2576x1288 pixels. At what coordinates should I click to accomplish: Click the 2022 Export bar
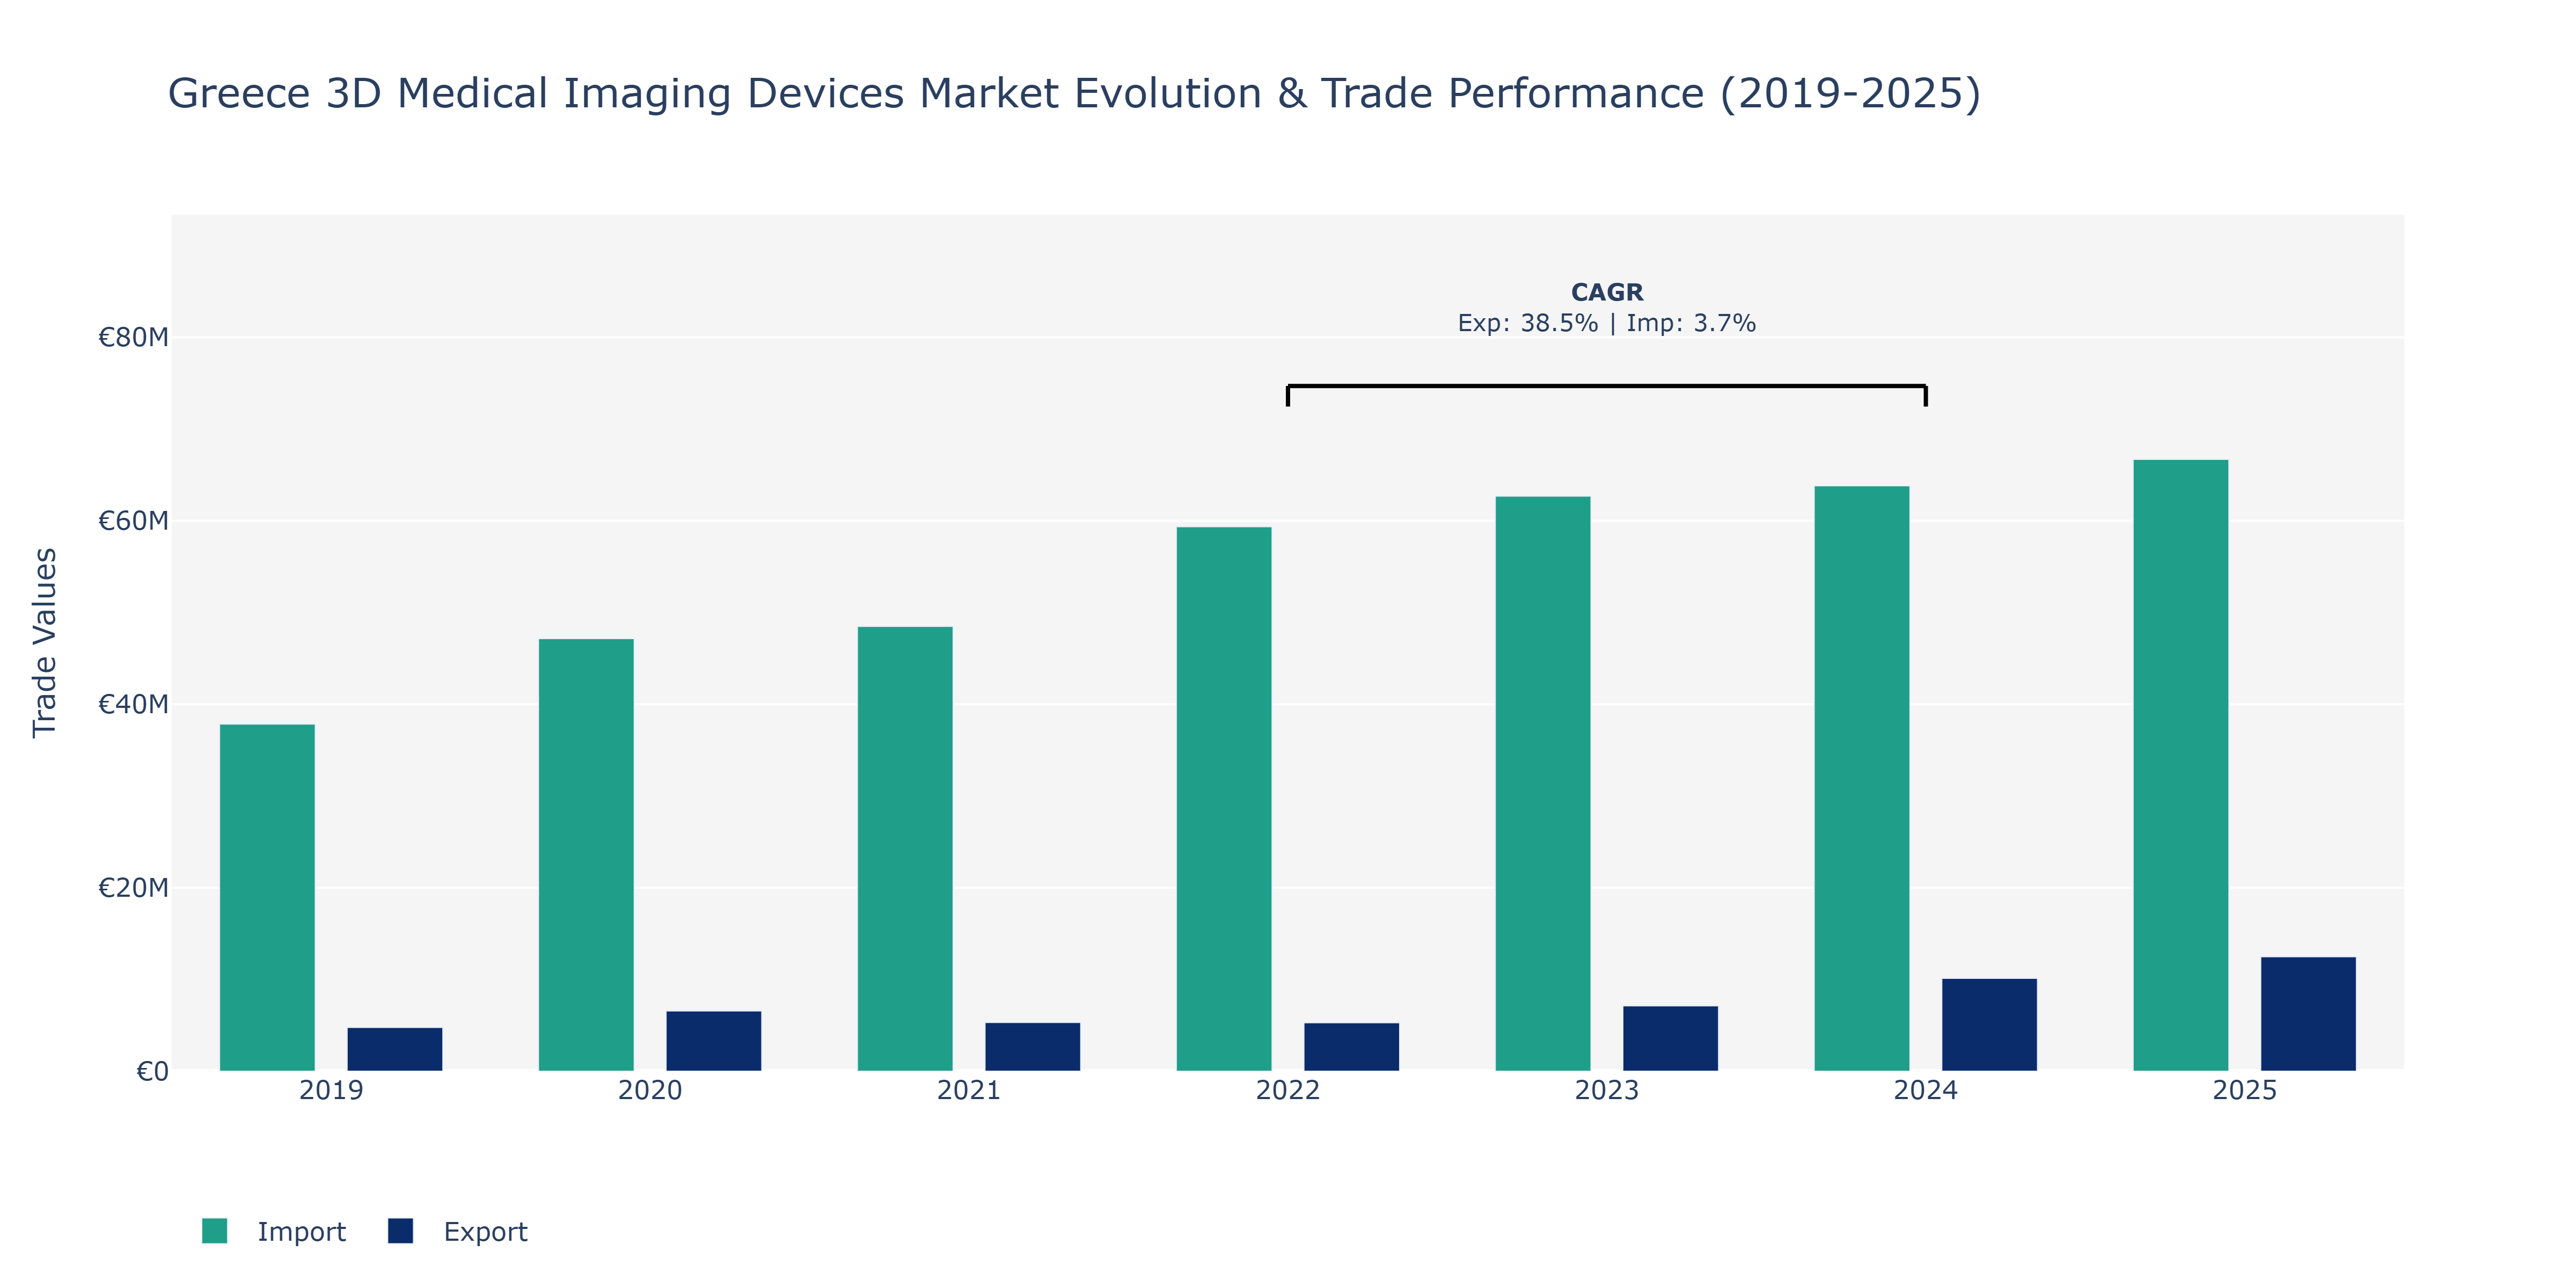click(x=1352, y=1047)
